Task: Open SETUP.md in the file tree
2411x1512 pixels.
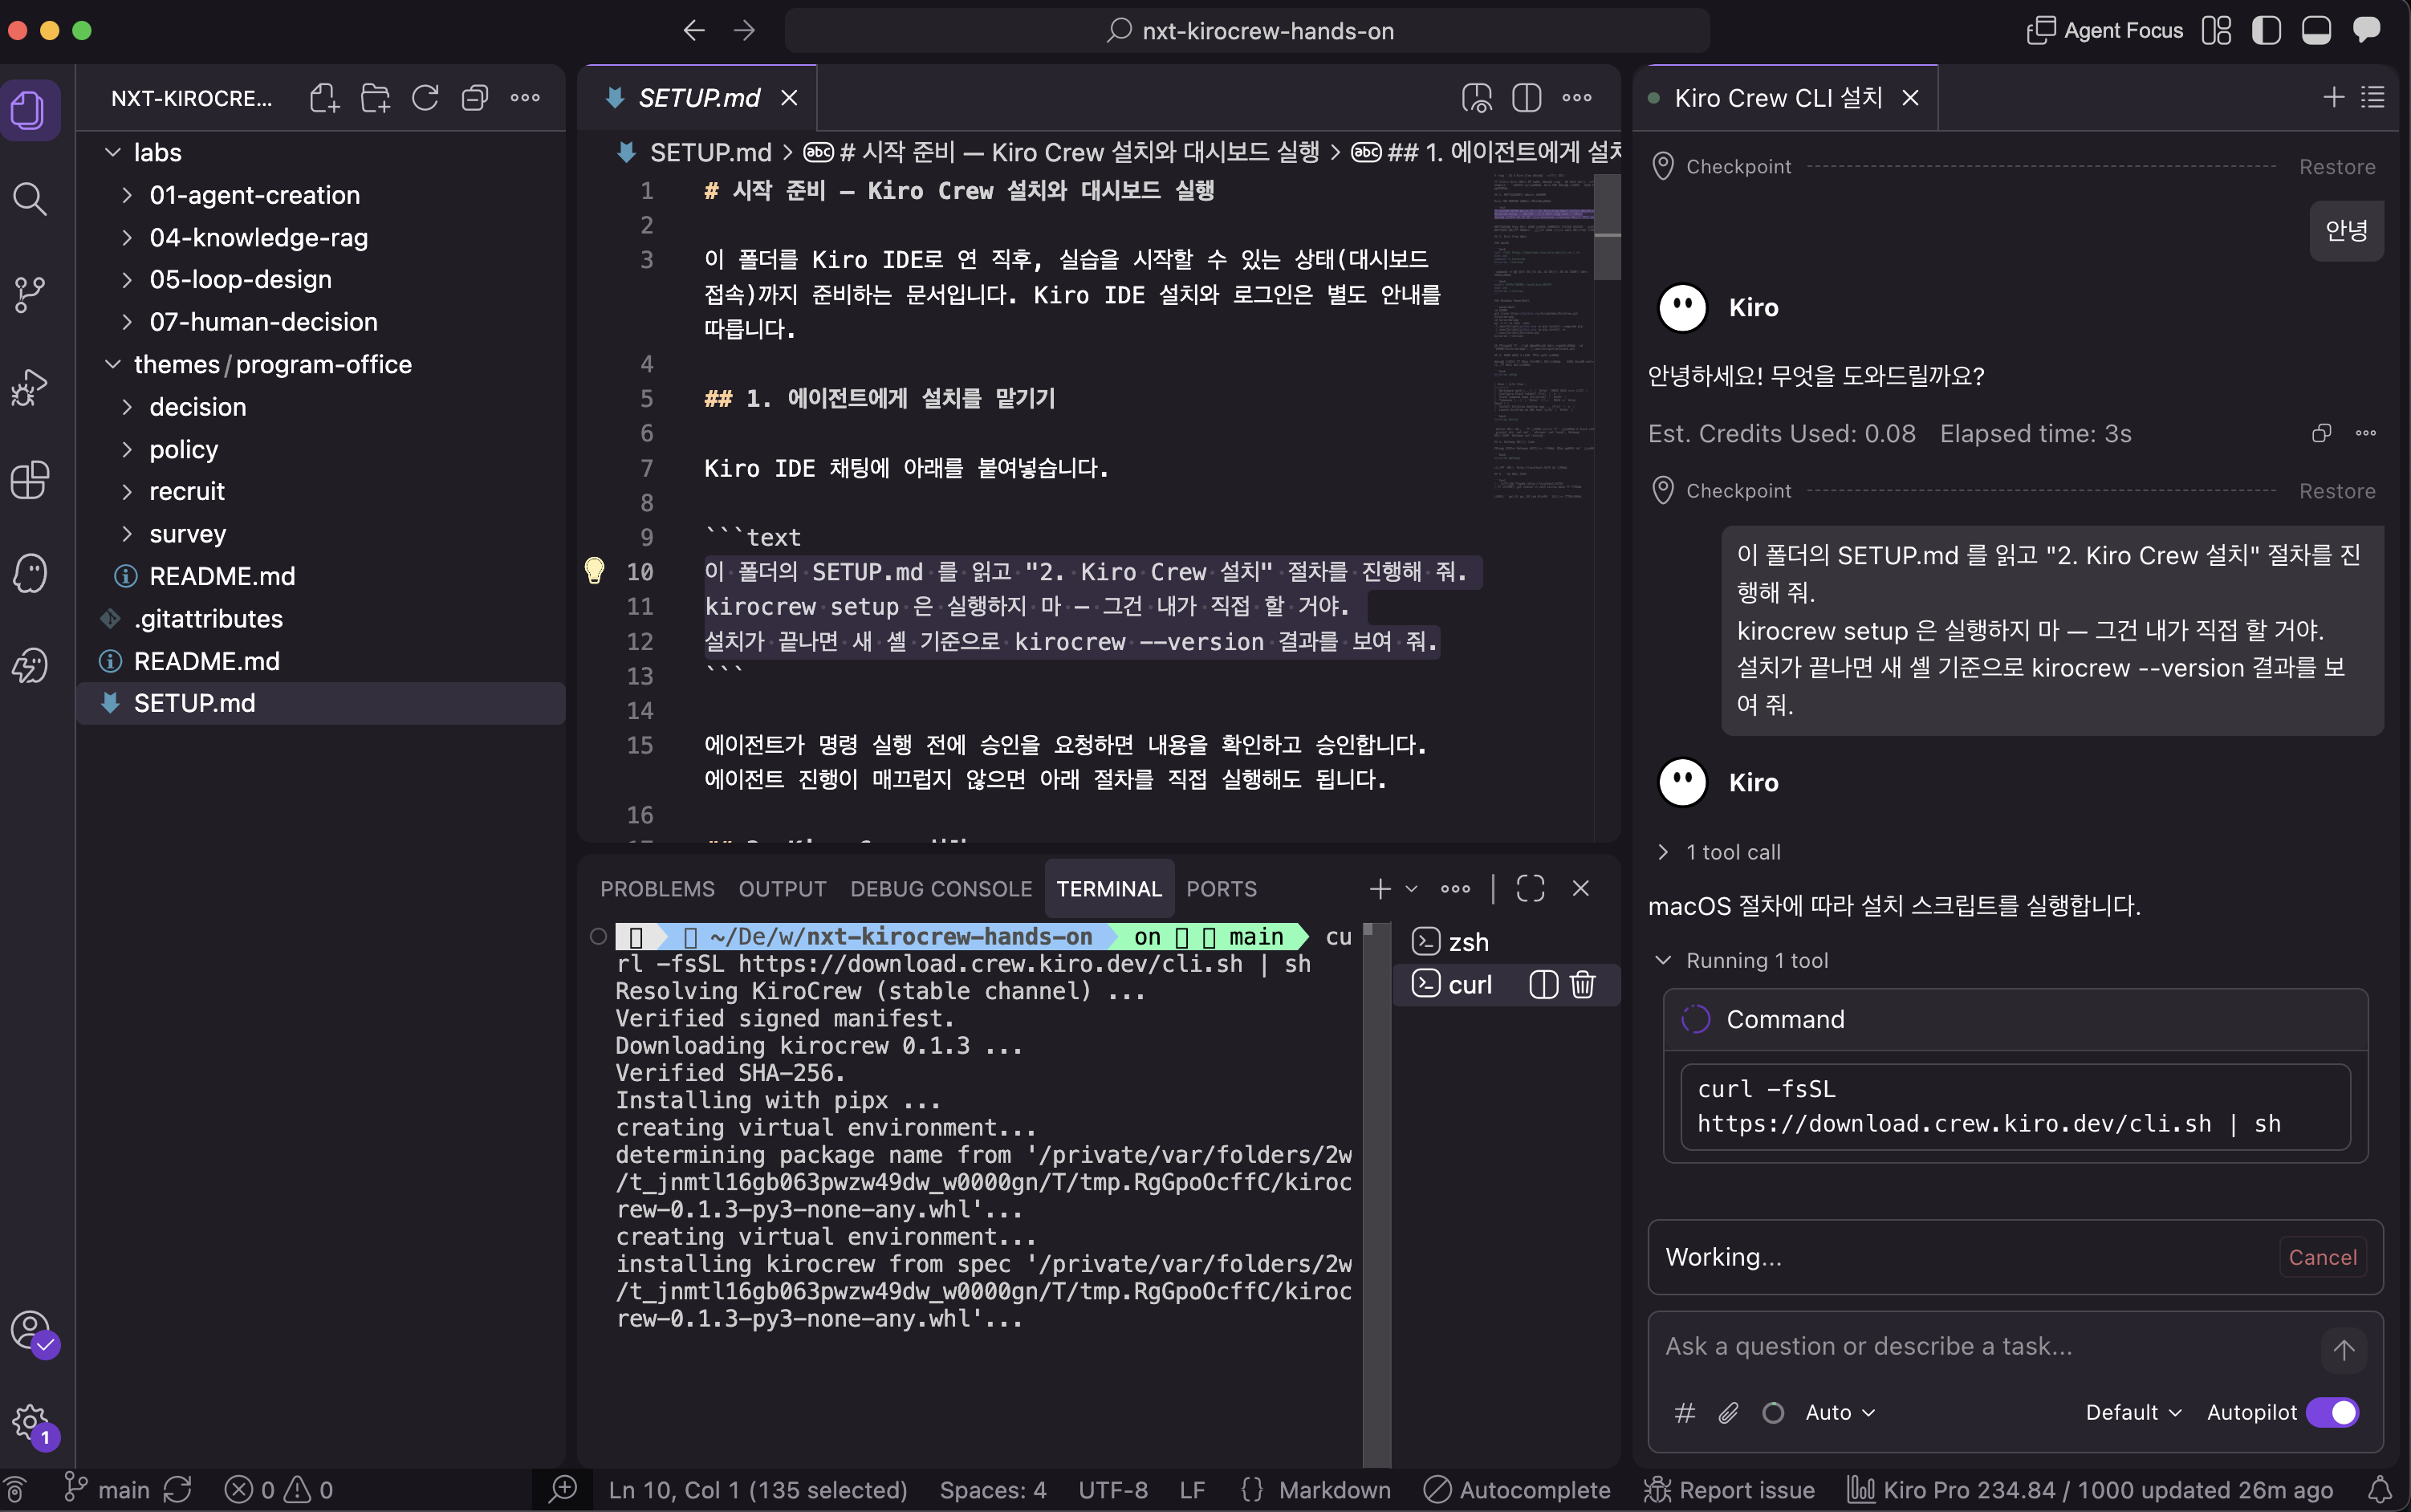Action: [x=321, y=703]
